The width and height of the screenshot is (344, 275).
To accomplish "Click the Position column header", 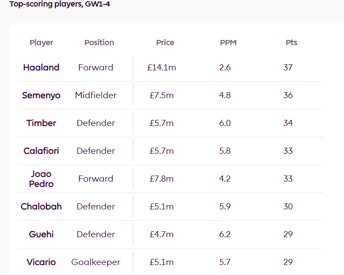I will [99, 43].
